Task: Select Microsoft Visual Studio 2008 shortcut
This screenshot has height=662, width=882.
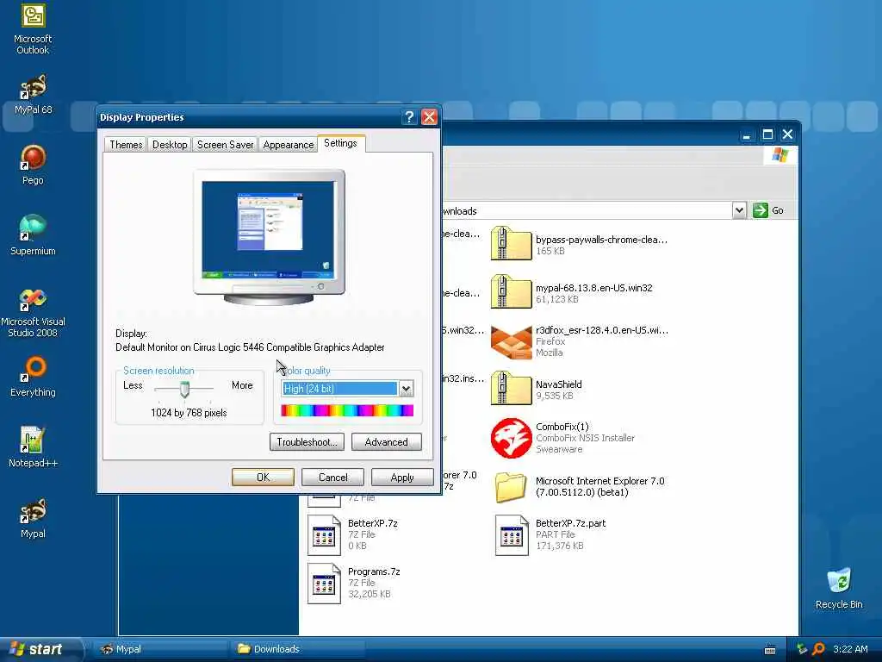Action: point(33,312)
